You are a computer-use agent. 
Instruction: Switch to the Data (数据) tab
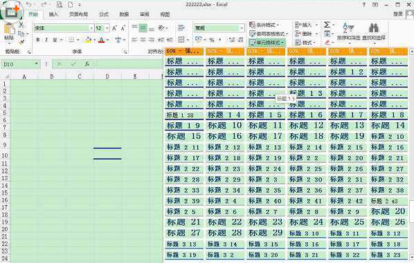[124, 14]
